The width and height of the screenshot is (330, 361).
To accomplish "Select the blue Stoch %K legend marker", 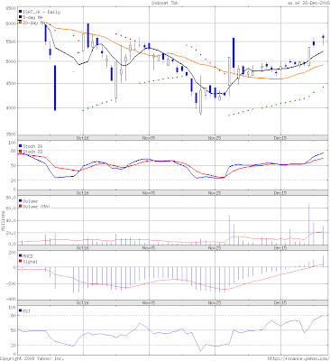I will 21,146.
